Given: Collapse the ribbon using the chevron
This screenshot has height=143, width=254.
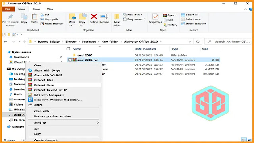Looking at the screenshot, I should (x=246, y=9).
